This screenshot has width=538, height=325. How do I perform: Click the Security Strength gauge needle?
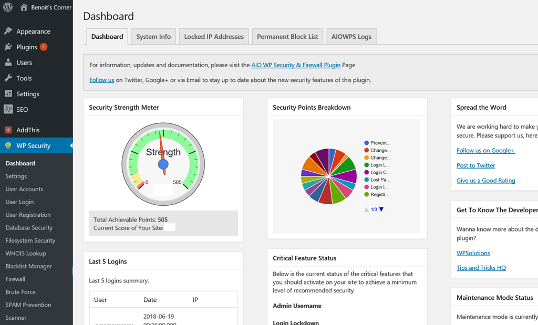click(162, 150)
